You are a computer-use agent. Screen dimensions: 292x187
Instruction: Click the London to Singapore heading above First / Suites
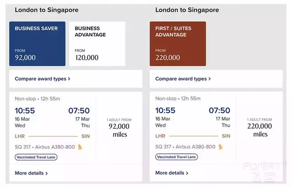click(187, 10)
